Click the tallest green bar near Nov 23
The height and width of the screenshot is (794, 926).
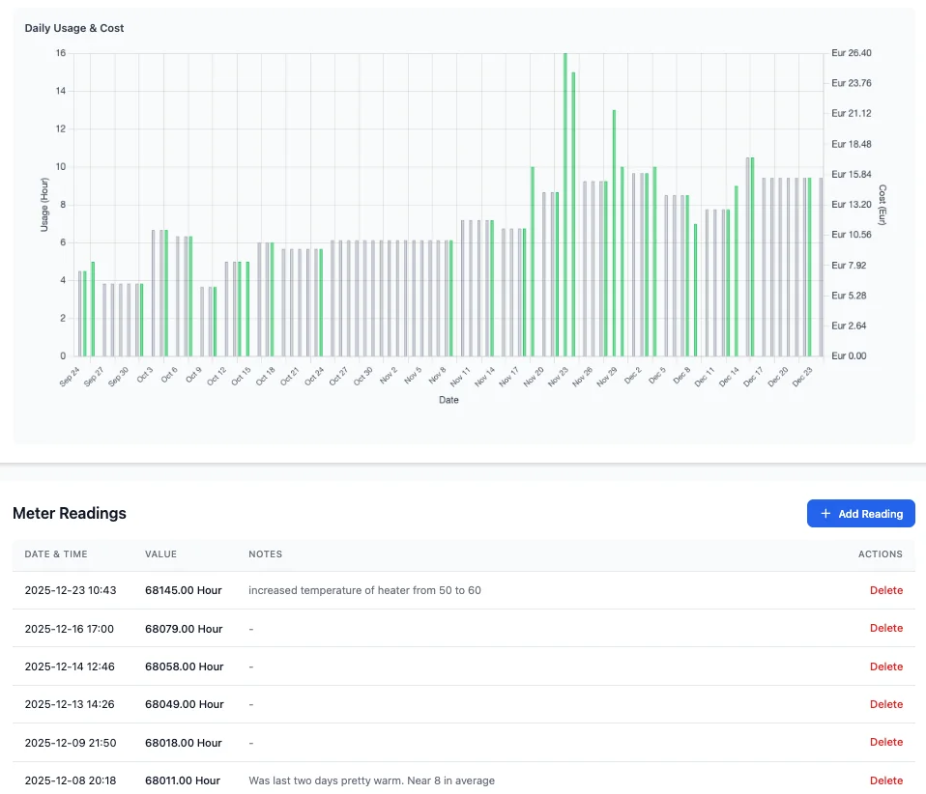click(x=565, y=204)
